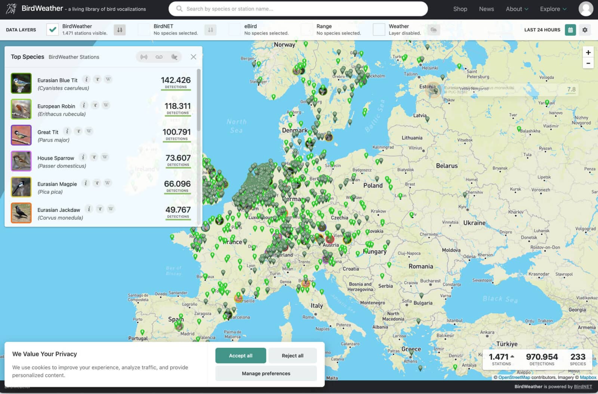Image resolution: width=598 pixels, height=394 pixels.
Task: Click the 142.426 detections count
Action: coord(176,80)
